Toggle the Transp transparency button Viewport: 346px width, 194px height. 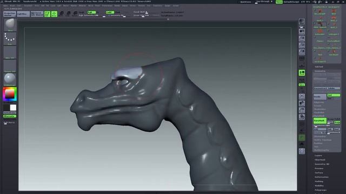[302, 130]
